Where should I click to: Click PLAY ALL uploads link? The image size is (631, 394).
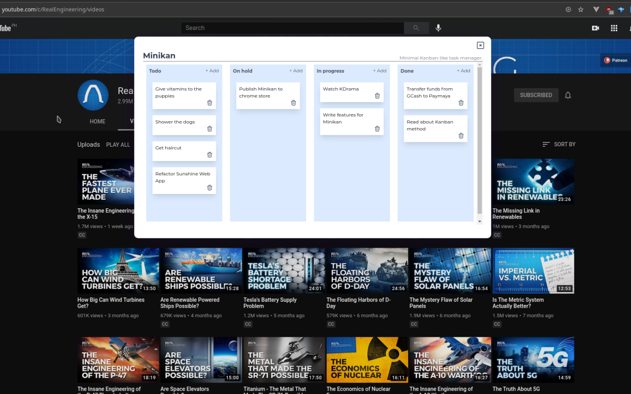coord(118,145)
